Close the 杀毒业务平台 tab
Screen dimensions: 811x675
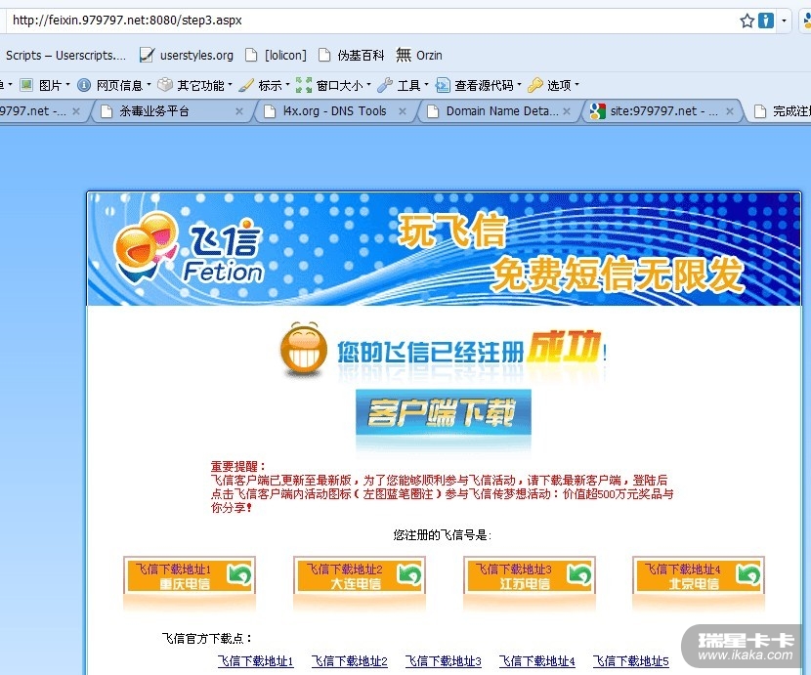(239, 111)
